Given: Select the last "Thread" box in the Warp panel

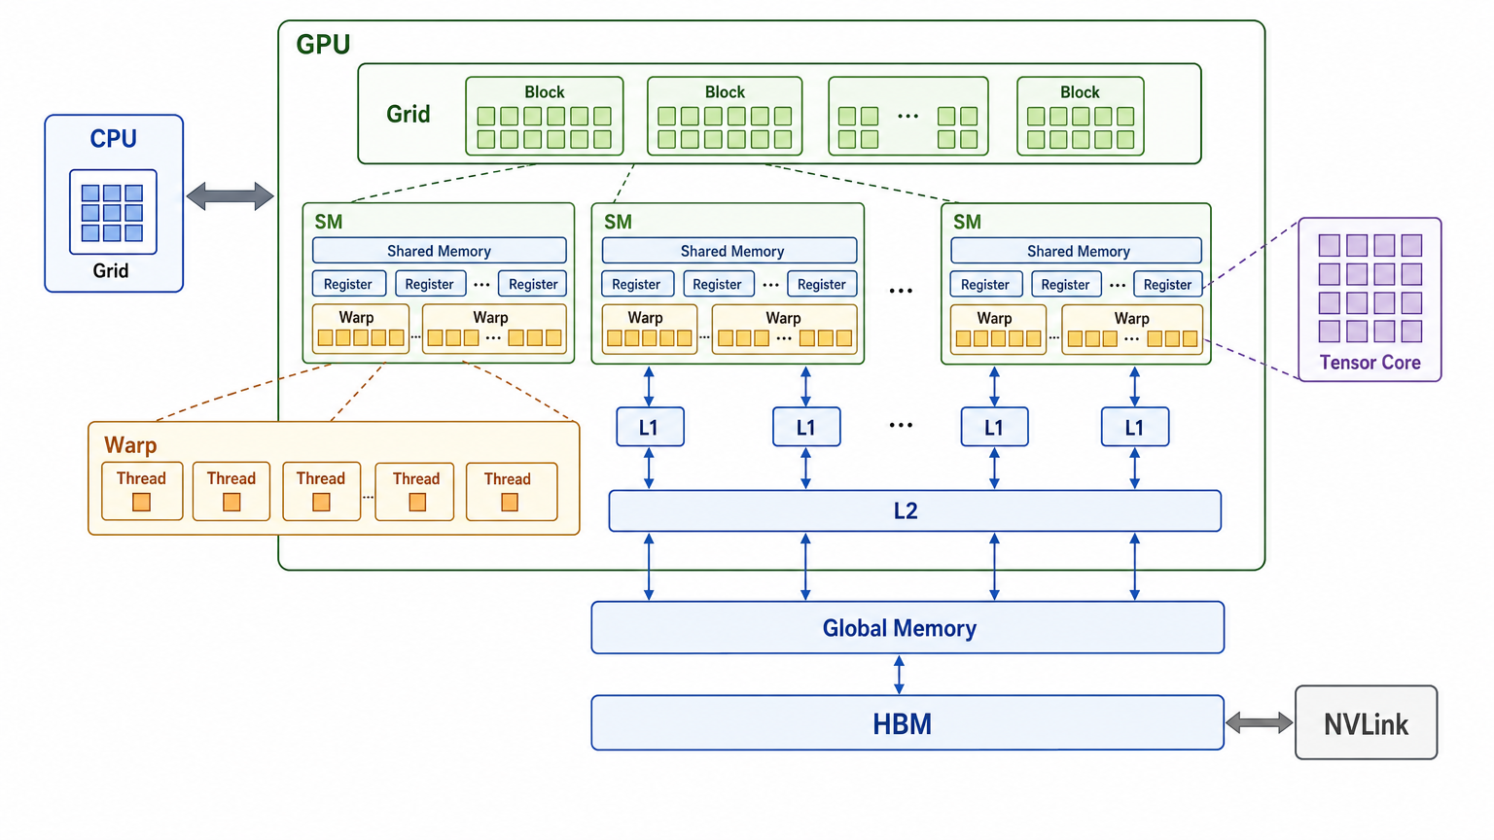Looking at the screenshot, I should click(x=512, y=492).
